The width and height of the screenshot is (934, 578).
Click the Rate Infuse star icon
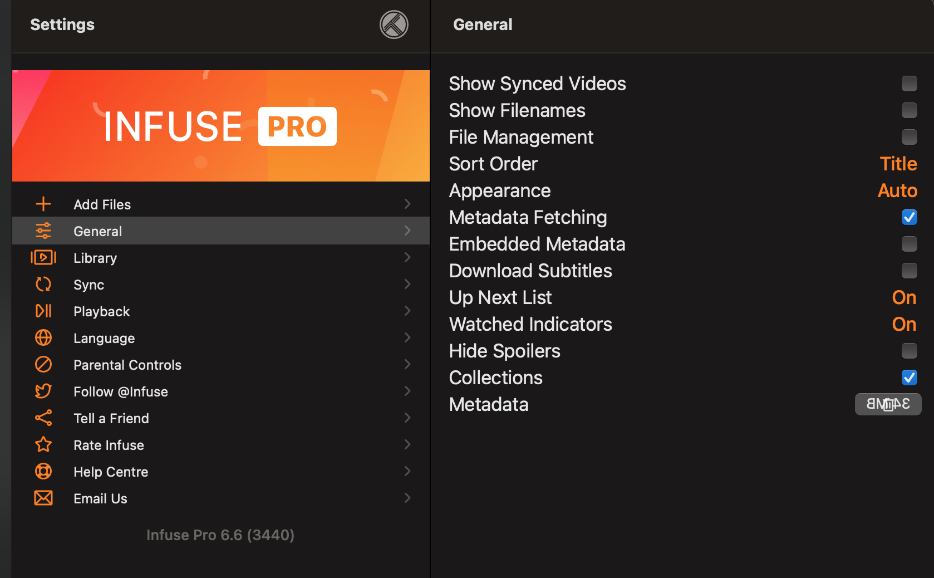click(43, 444)
